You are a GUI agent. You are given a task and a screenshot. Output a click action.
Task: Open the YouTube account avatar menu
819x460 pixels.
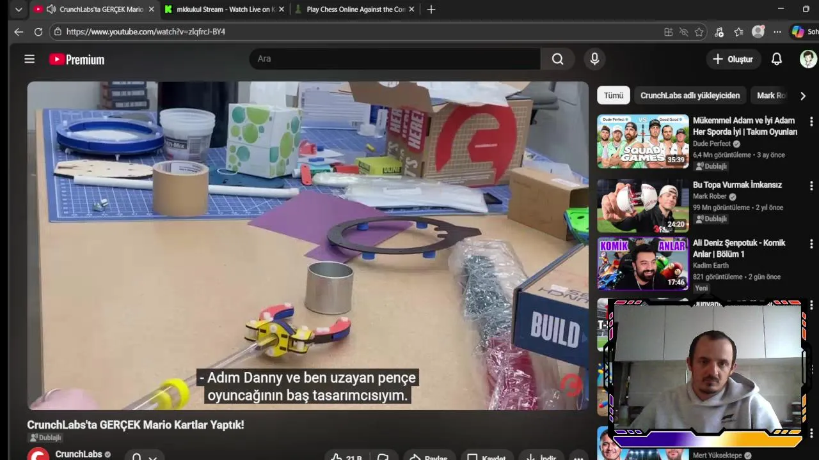(x=808, y=59)
